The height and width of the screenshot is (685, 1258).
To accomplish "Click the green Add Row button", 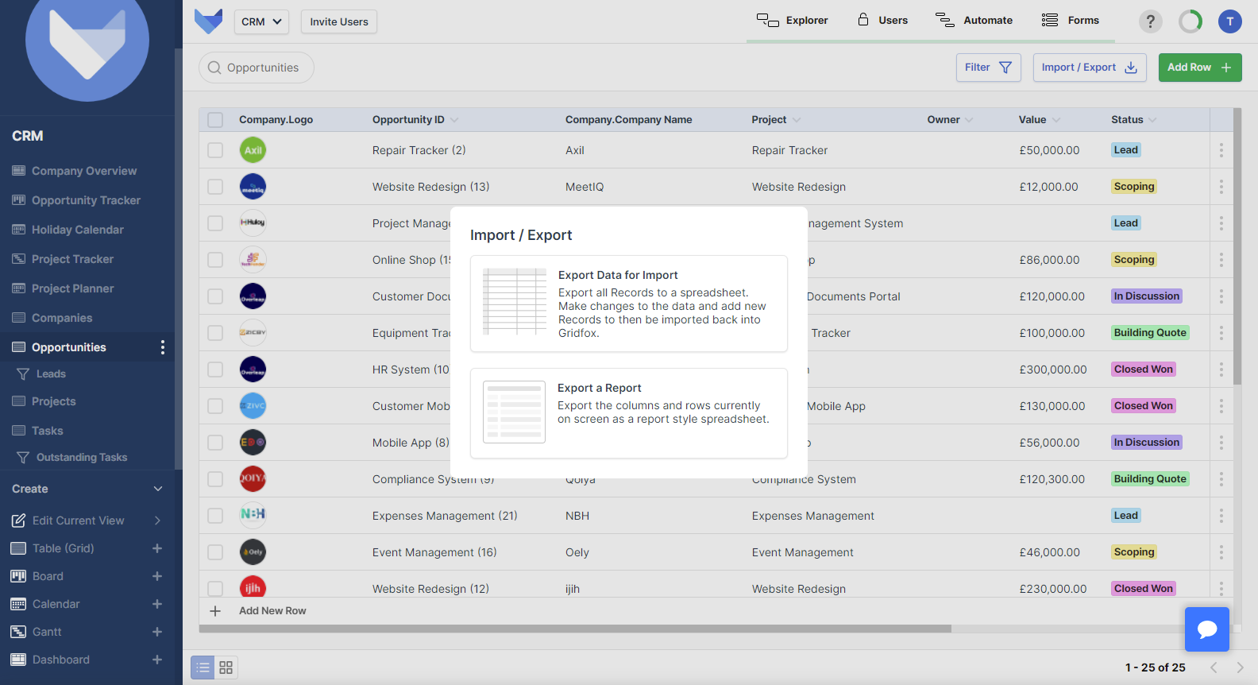I will 1200,68.
